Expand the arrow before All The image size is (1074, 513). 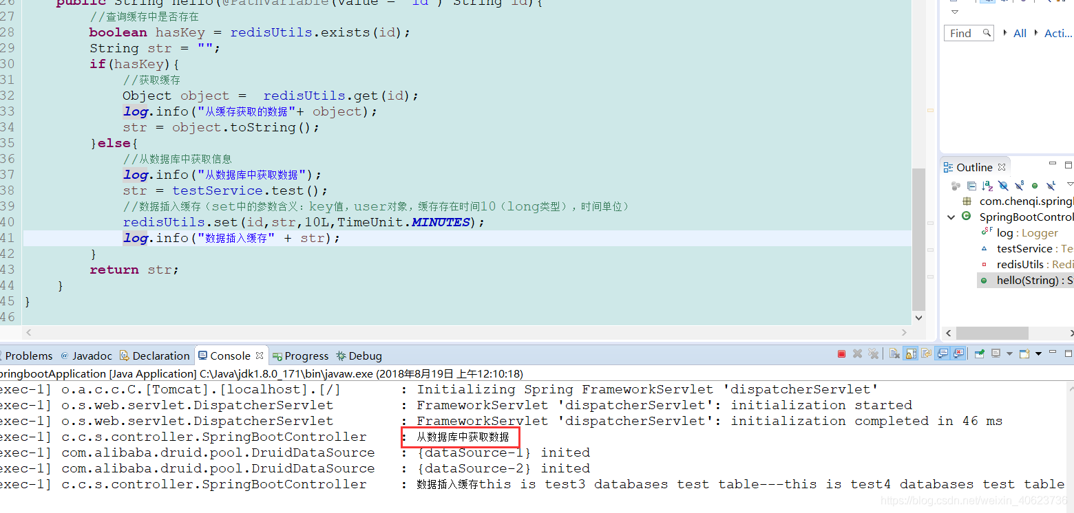pyautogui.click(x=1006, y=33)
